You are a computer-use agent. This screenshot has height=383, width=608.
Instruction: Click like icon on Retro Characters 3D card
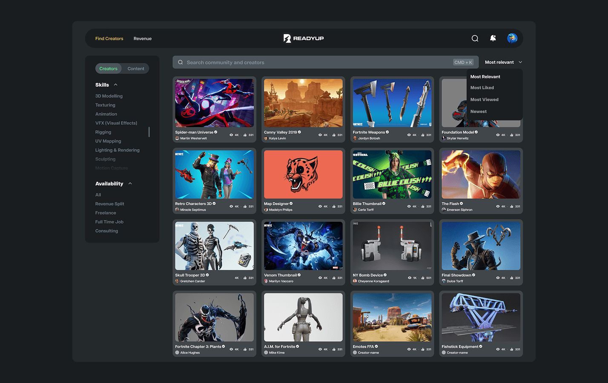pyautogui.click(x=245, y=206)
